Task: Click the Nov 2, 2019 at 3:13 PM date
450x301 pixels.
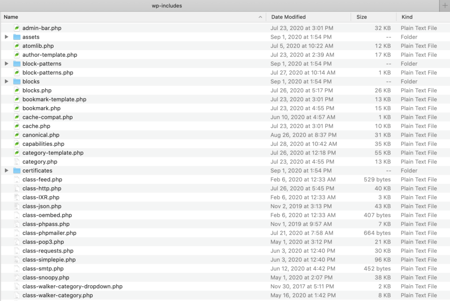Action: pos(301,207)
